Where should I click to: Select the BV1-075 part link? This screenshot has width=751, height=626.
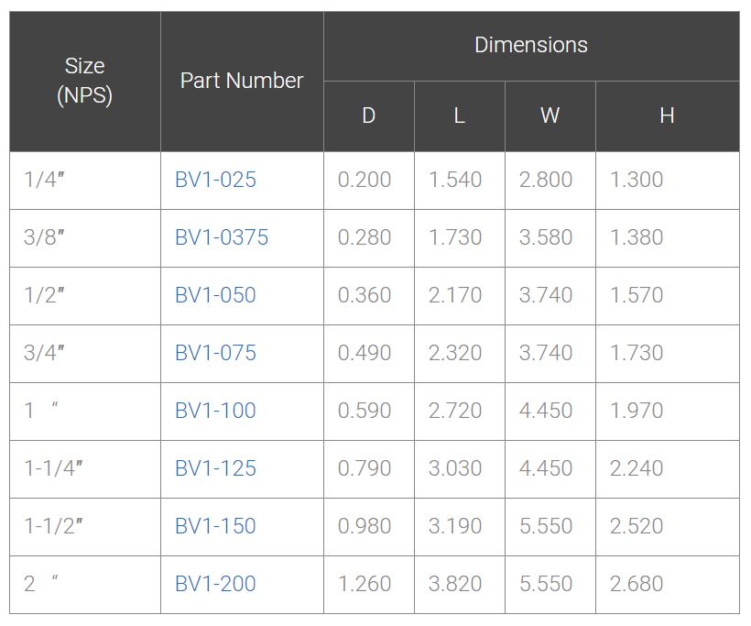[215, 353]
